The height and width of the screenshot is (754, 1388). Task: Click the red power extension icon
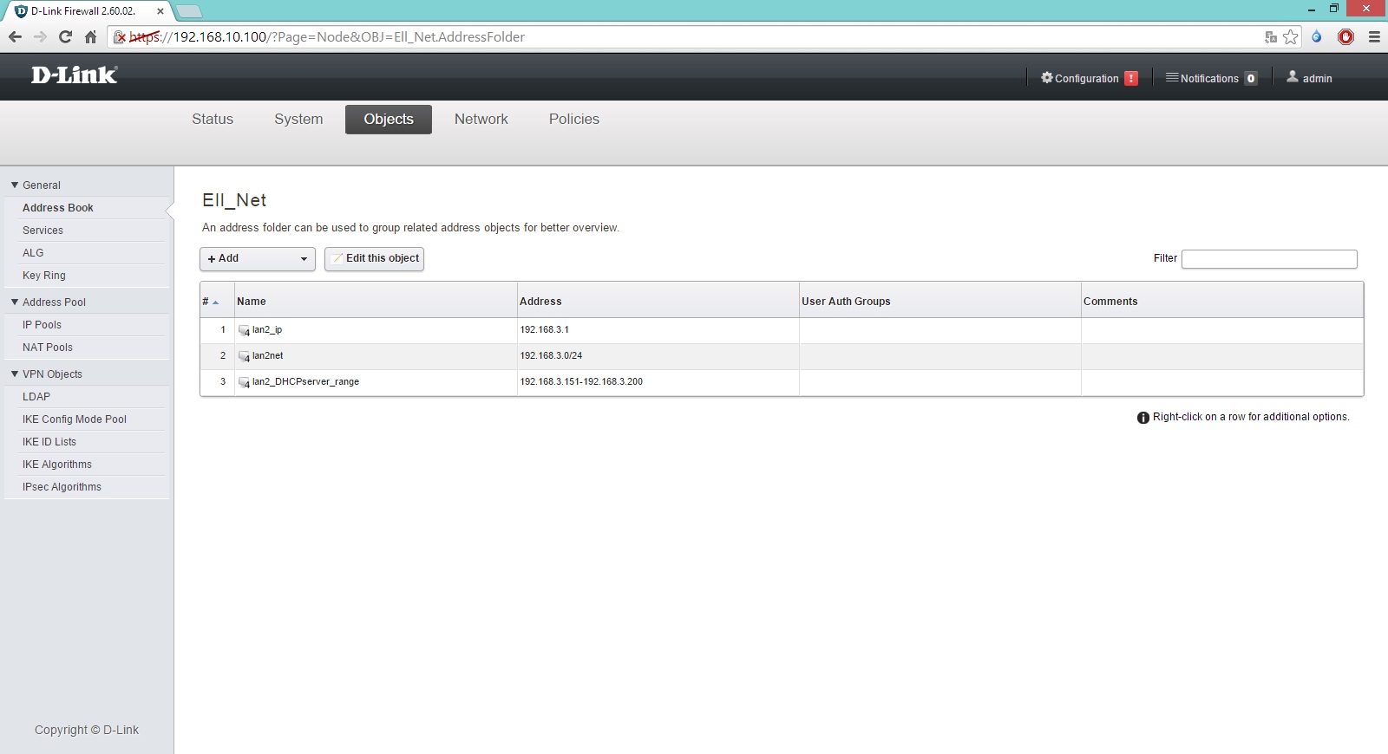1345,36
